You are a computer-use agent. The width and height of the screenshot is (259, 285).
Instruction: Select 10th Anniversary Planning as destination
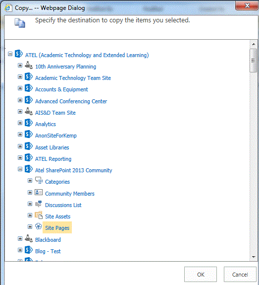65,67
